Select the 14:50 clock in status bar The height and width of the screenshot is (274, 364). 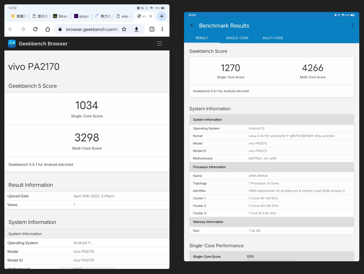click(13, 8)
